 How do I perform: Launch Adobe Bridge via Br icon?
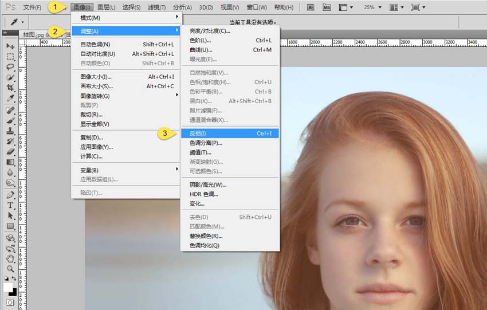point(311,7)
